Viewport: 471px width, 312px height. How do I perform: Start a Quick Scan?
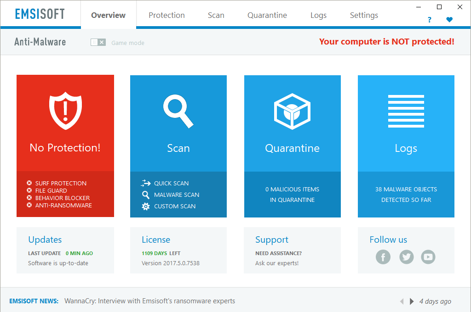tap(171, 183)
